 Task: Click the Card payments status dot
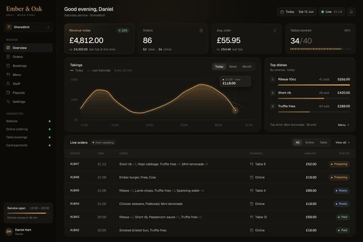(x=49, y=145)
